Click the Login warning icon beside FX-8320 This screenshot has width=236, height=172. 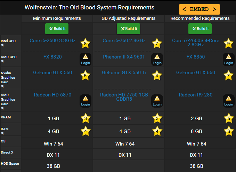click(x=86, y=60)
